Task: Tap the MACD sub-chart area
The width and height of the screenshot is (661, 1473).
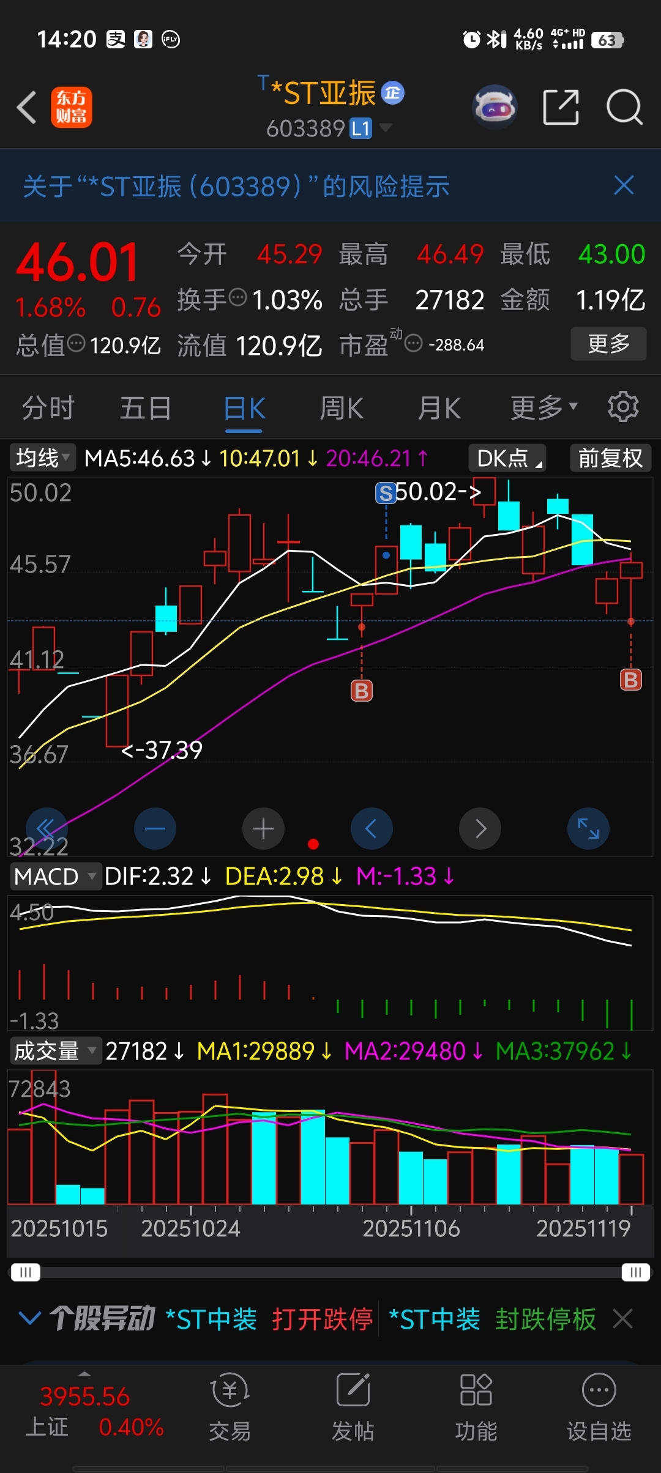Action: [330, 963]
